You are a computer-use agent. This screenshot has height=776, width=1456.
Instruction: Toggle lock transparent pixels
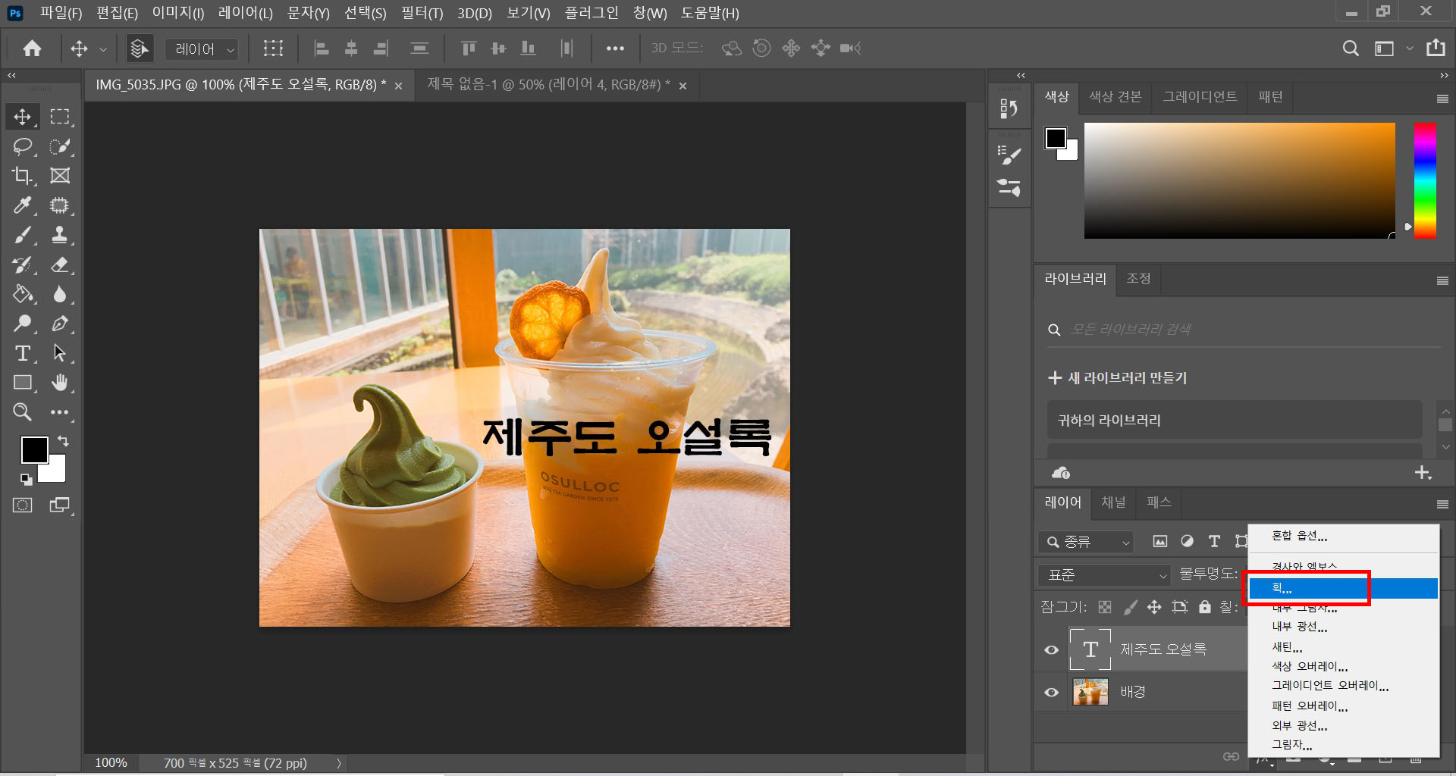coord(1105,607)
